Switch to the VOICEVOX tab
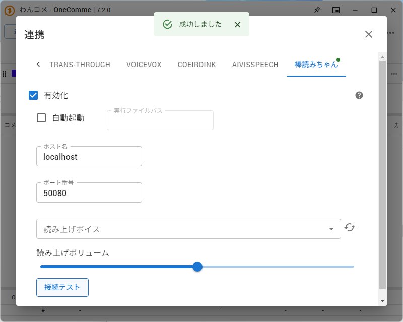This screenshot has height=322, width=403. (144, 65)
